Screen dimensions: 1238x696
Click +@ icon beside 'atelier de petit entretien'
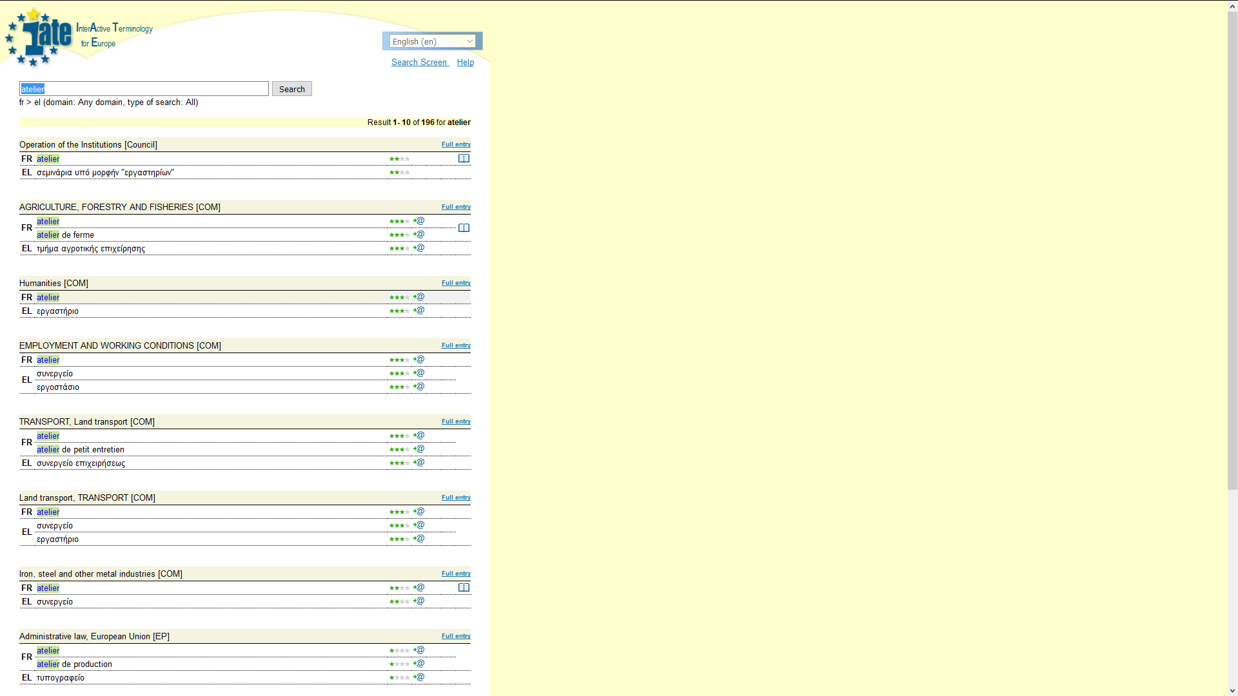click(x=419, y=449)
